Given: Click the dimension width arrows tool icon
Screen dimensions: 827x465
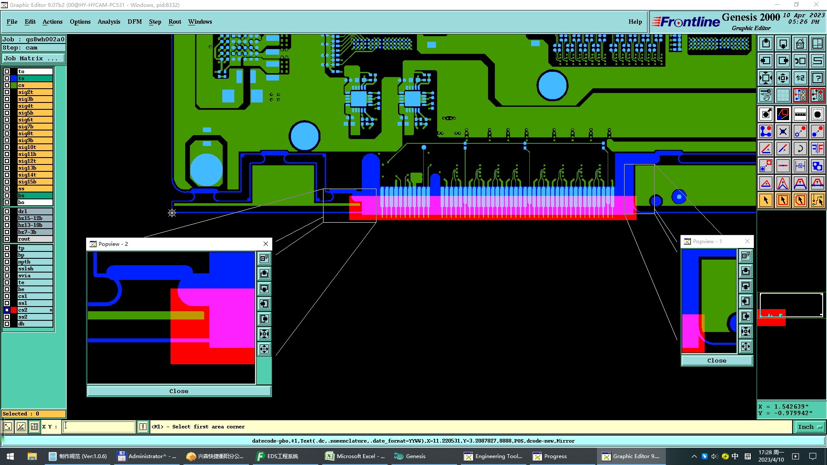Looking at the screenshot, I should [x=800, y=166].
